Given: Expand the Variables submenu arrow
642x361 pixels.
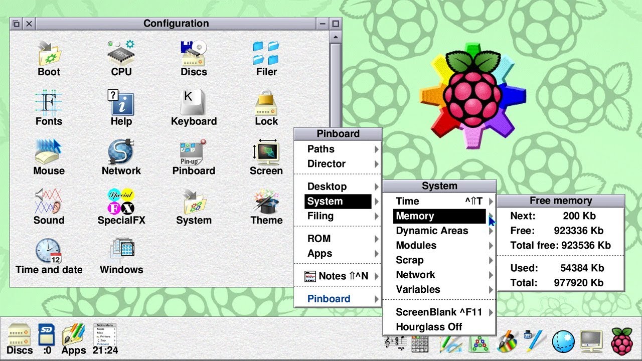Looking at the screenshot, I should tap(491, 289).
